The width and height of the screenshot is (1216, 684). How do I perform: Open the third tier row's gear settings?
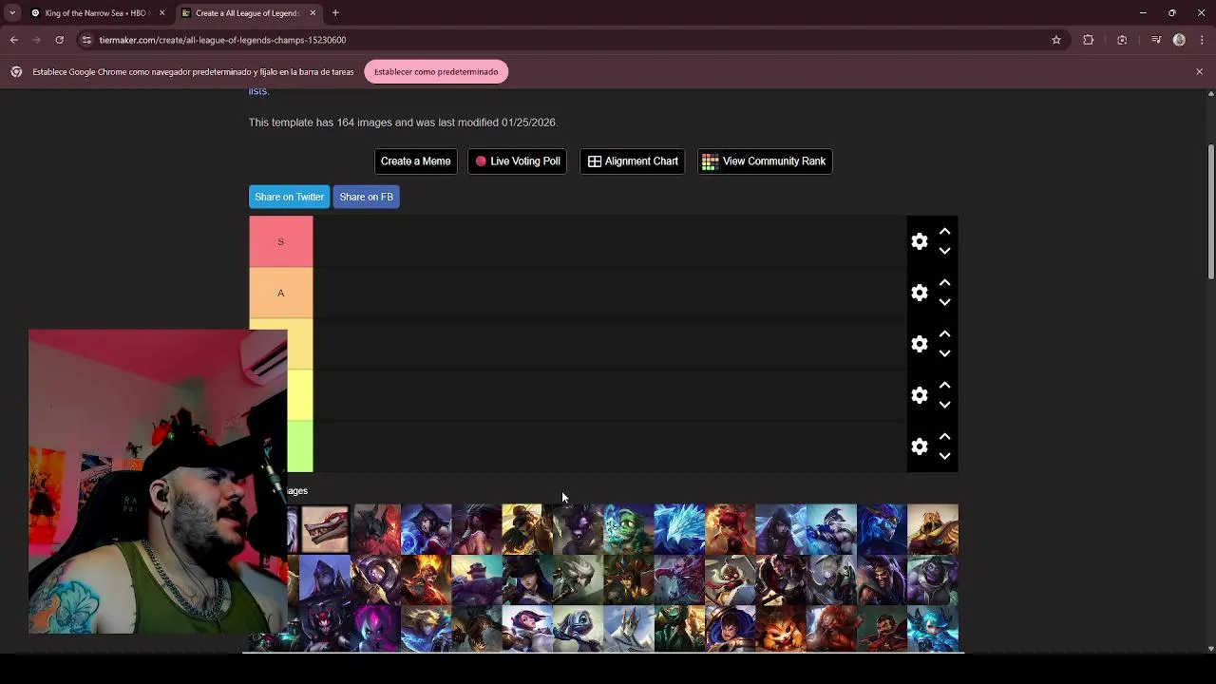[x=919, y=344]
